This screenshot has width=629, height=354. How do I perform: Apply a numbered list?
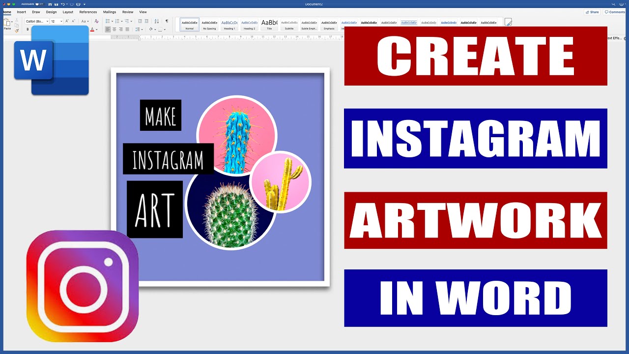117,21
